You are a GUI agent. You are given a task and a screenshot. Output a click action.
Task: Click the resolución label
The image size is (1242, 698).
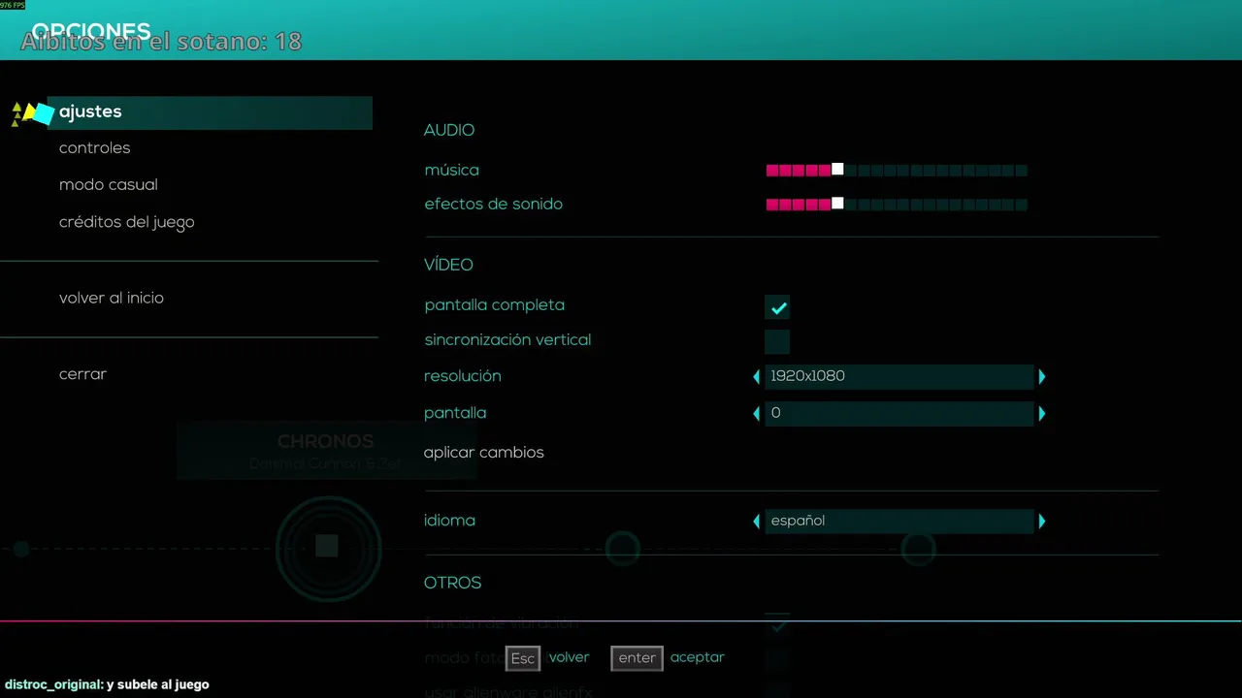point(463,376)
